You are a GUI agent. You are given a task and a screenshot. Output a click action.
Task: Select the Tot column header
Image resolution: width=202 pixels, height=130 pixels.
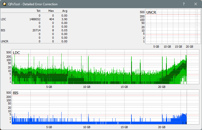tap(38, 11)
